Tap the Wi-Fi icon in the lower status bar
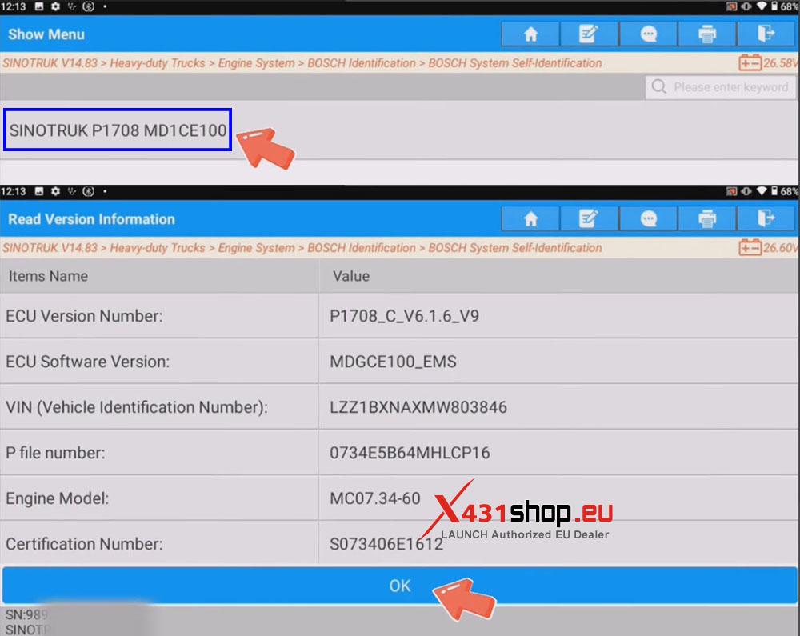The height and width of the screenshot is (636, 800). click(762, 190)
